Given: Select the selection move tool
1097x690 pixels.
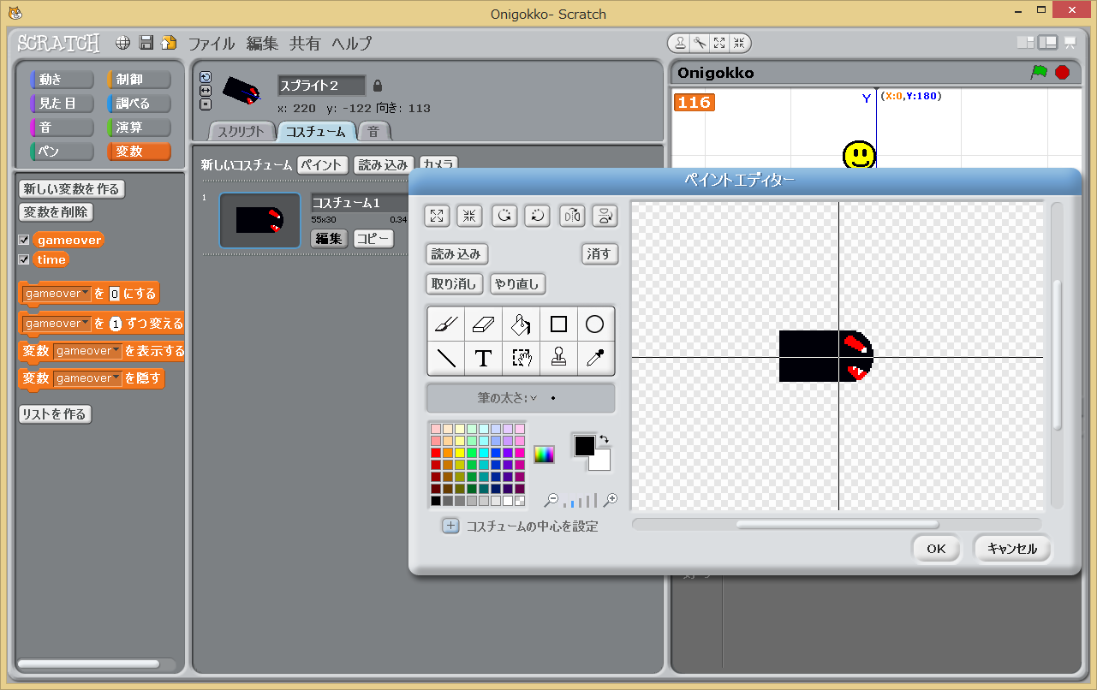Looking at the screenshot, I should point(521,358).
